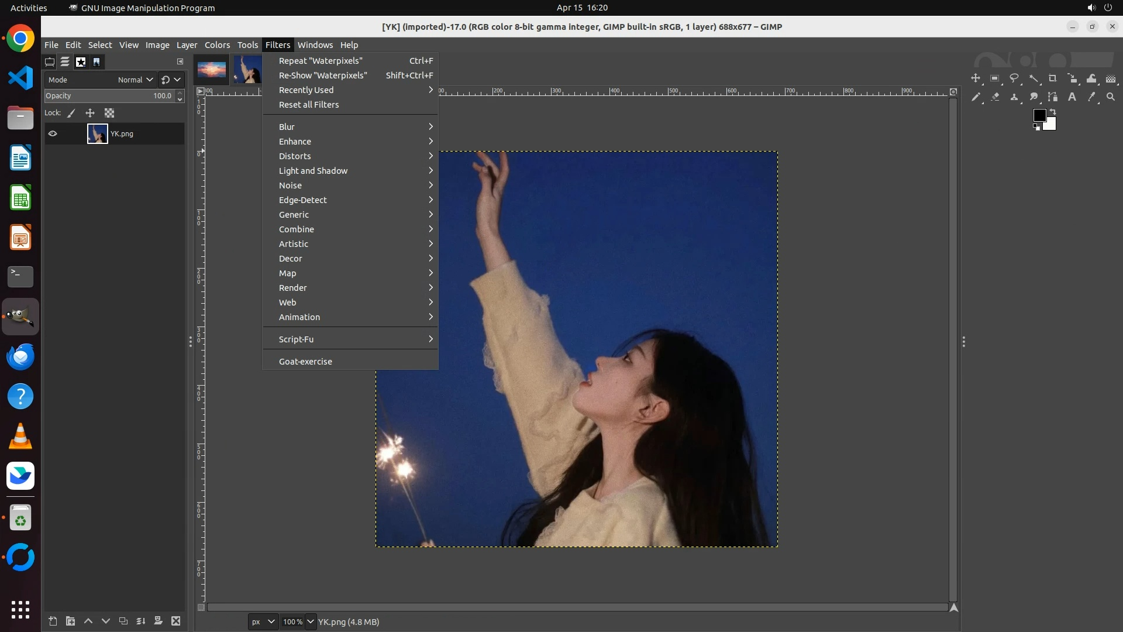Hide the YK.png layer with eye icon
This screenshot has height=632, width=1123.
coord(53,133)
